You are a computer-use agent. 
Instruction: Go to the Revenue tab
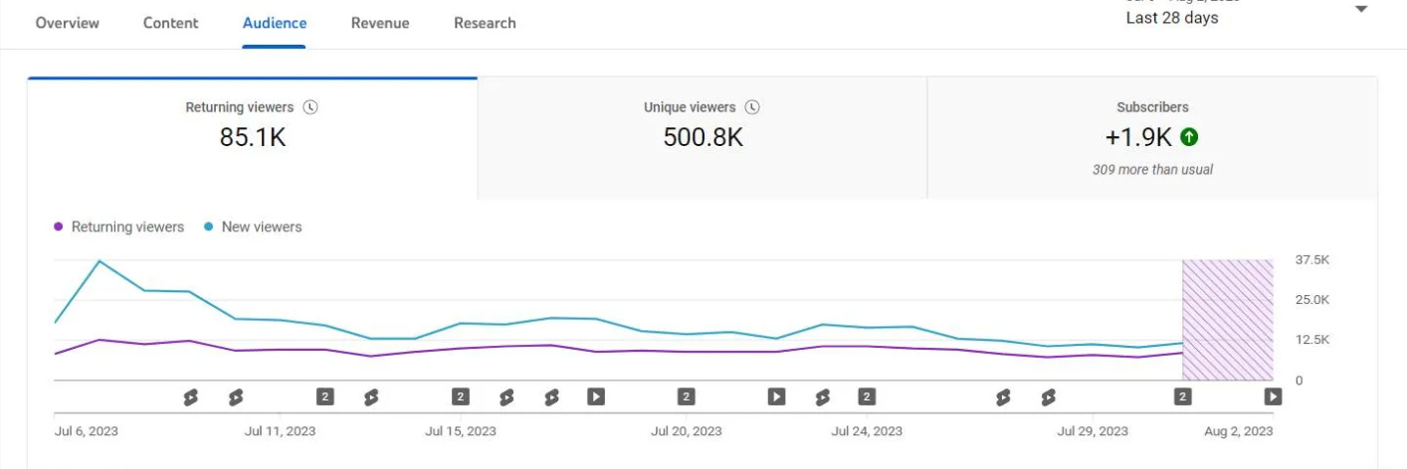[380, 22]
